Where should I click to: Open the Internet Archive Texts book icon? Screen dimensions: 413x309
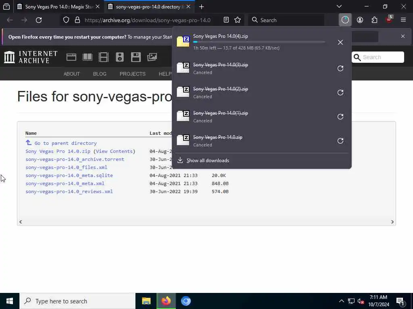(x=88, y=57)
